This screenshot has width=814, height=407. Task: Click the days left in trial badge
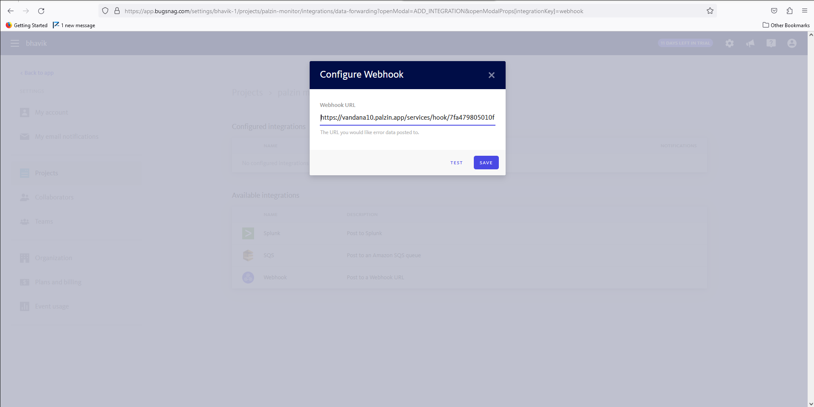pyautogui.click(x=685, y=43)
